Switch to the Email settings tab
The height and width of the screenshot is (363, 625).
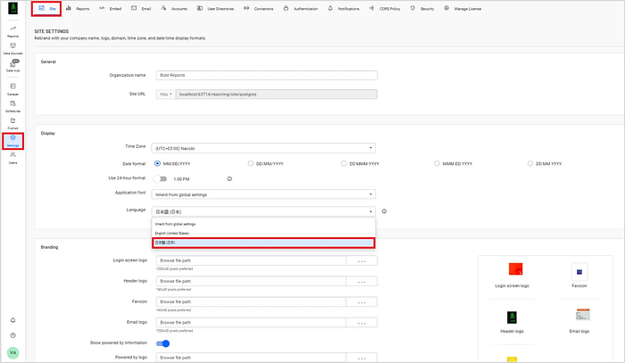pyautogui.click(x=141, y=8)
